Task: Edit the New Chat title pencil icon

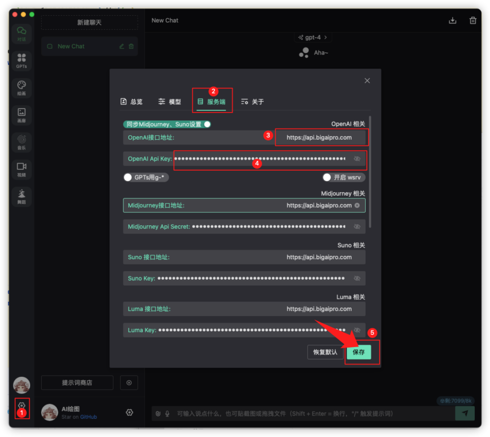Action: tap(122, 46)
